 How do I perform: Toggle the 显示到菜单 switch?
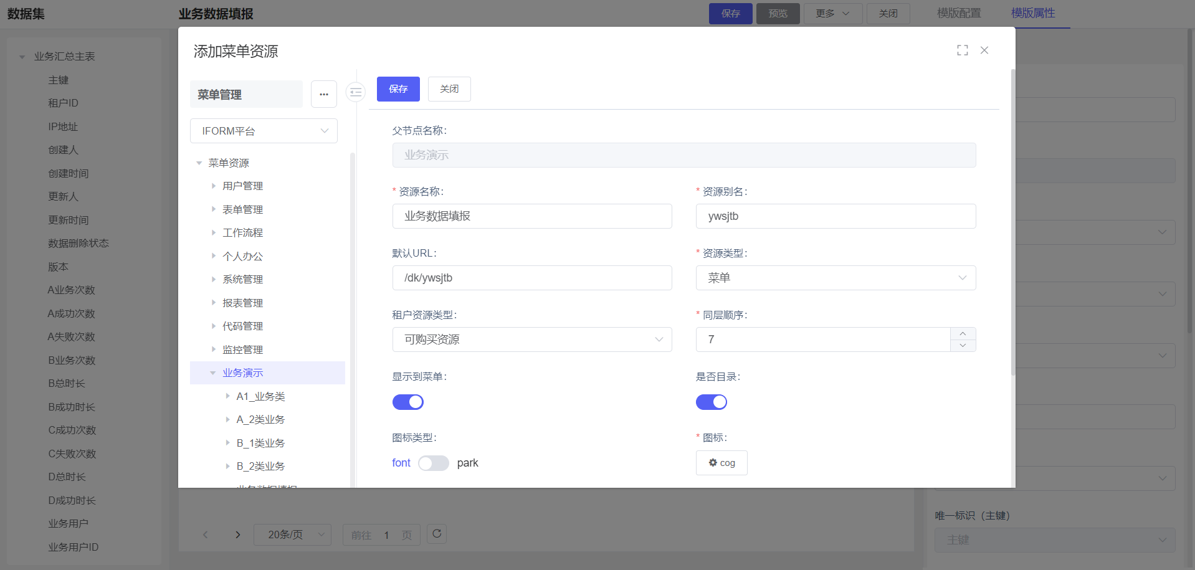click(407, 402)
